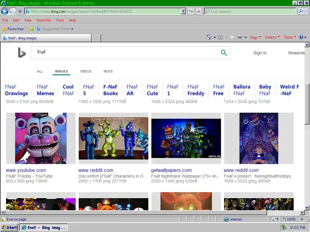Expand the Print options dropdown arrow
Viewport: 310px width, 232px height.
click(246, 37)
